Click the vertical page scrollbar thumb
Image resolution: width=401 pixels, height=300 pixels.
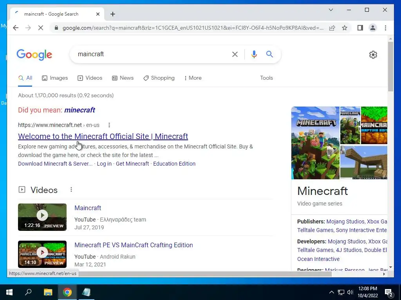click(x=390, y=66)
